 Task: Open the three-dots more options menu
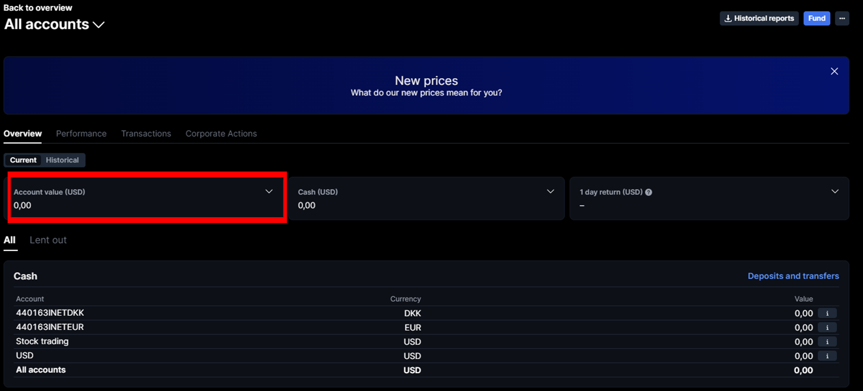(x=842, y=18)
